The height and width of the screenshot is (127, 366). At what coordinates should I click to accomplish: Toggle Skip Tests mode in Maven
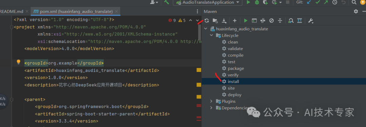click(x=271, y=21)
